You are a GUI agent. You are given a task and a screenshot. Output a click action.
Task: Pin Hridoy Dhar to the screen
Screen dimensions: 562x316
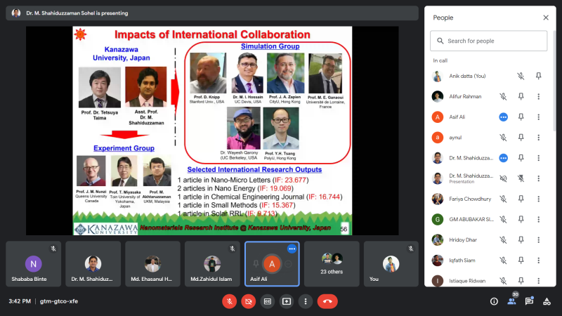point(521,239)
